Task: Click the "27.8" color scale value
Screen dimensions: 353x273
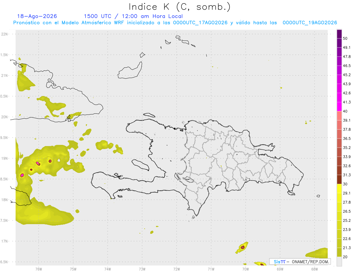Action: click(x=347, y=202)
